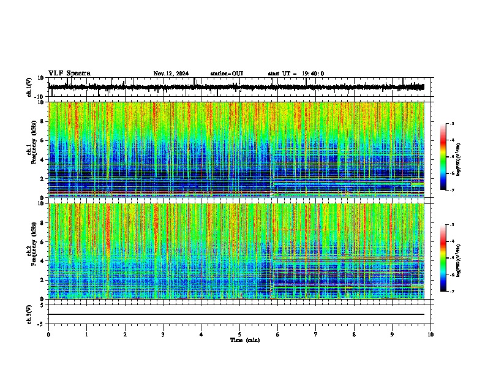Screen dimensions: 485x375
Task: Click the "-5" label on ch.1 color bar
Action: pos(452,157)
